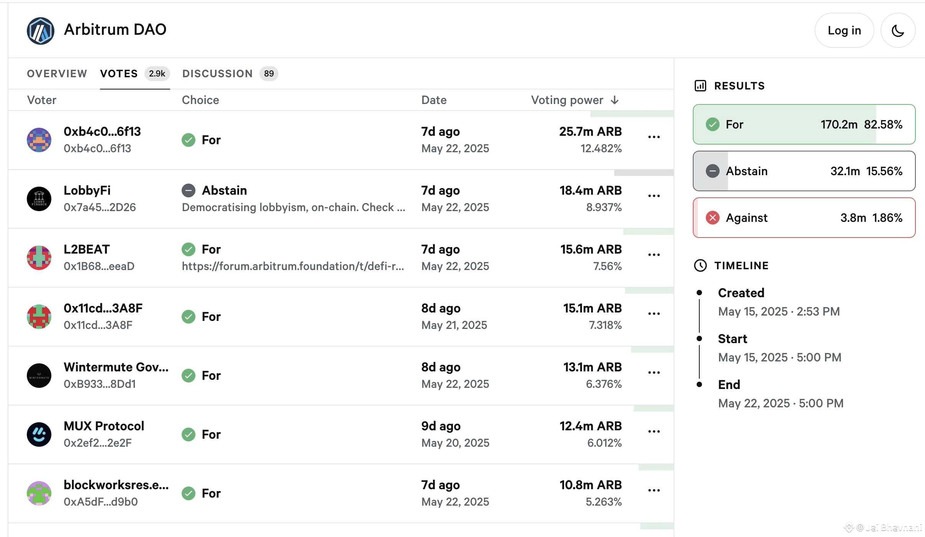Click the L2BEAT voter avatar

(x=39, y=258)
